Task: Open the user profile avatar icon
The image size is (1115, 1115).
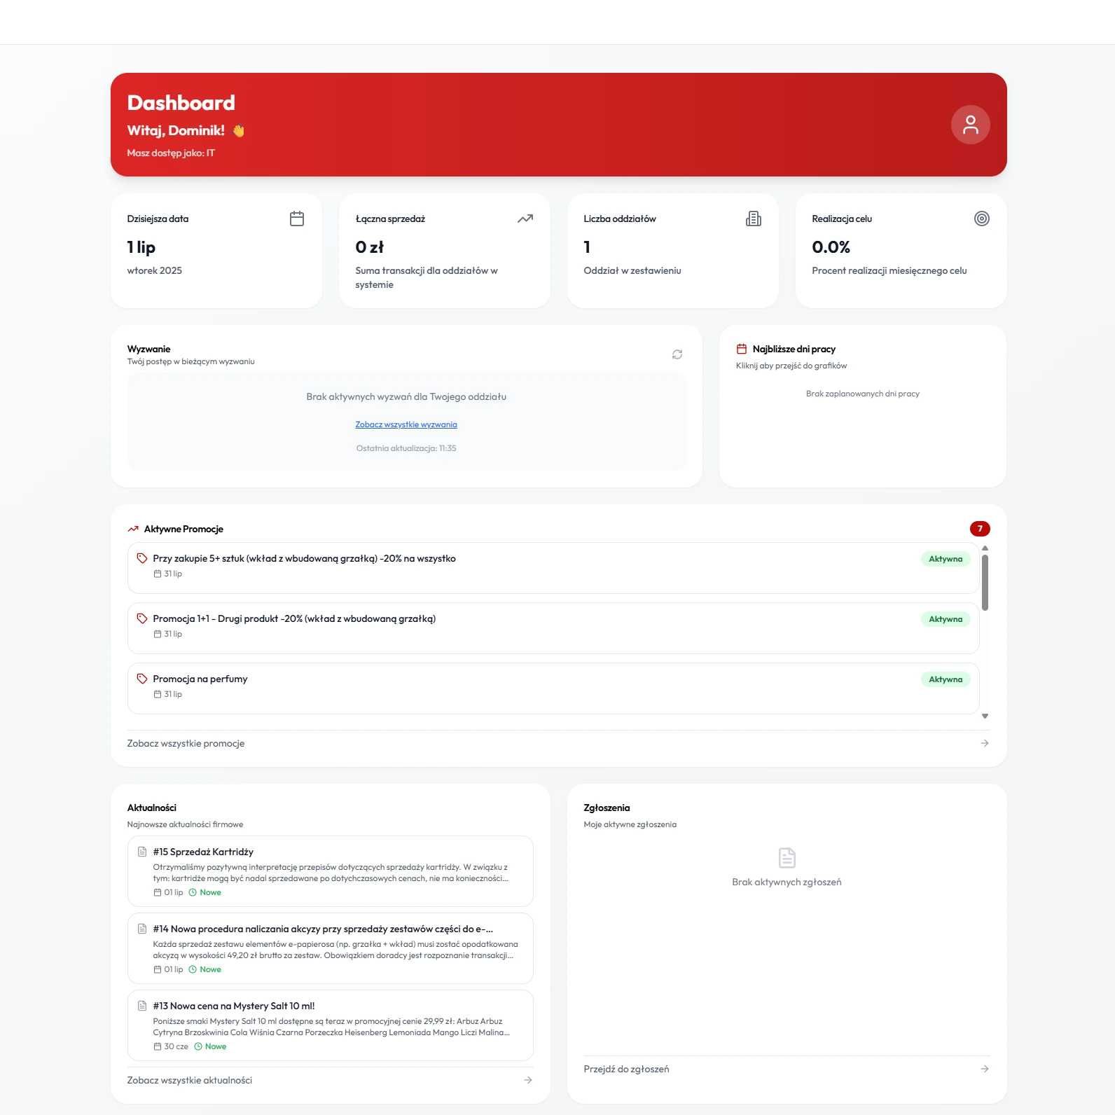Action: (970, 125)
